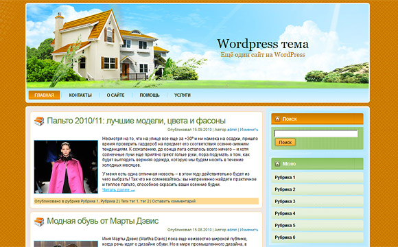Open the О САЙТЕ page
The image size is (398, 247).
(x=115, y=95)
